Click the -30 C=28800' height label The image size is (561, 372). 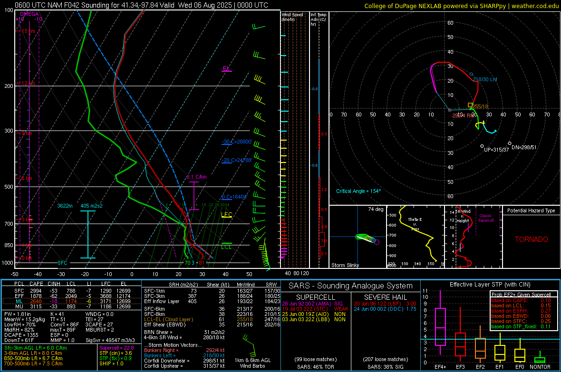click(236, 142)
